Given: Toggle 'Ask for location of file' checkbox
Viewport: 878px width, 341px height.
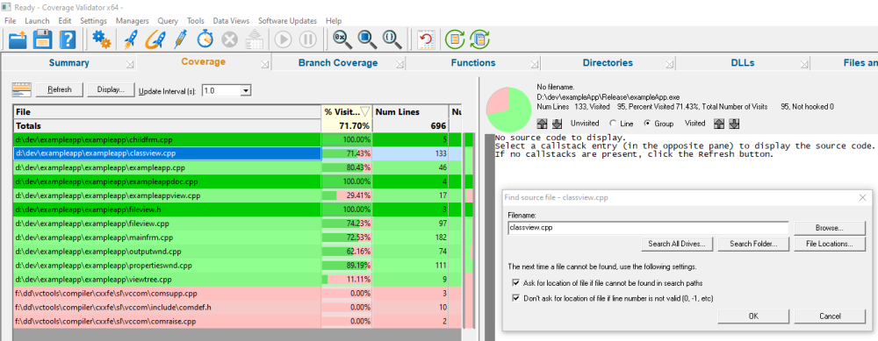Looking at the screenshot, I should pos(515,283).
